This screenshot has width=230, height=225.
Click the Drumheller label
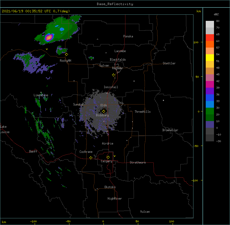point(170,130)
